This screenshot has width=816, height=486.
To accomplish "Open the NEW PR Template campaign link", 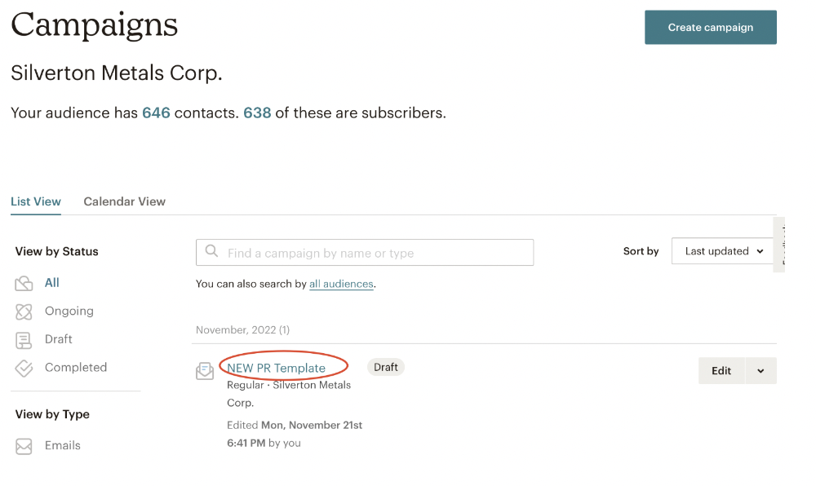I will [x=276, y=368].
